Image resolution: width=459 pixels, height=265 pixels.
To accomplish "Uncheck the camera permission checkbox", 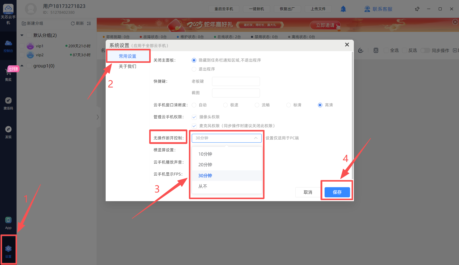I will [x=194, y=117].
